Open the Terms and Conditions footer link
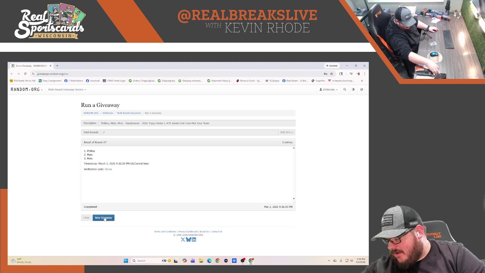 coord(165,232)
